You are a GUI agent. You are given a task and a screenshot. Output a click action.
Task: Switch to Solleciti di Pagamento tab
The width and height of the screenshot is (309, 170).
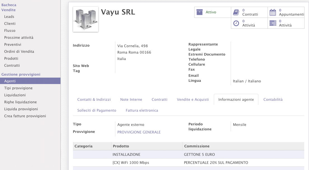[97, 111]
